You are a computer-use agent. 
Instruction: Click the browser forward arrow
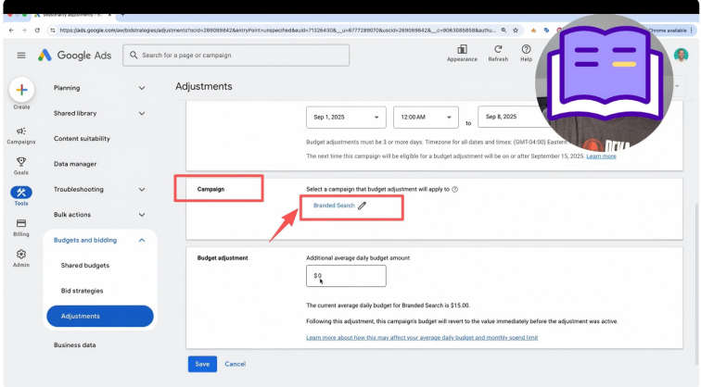(24, 31)
